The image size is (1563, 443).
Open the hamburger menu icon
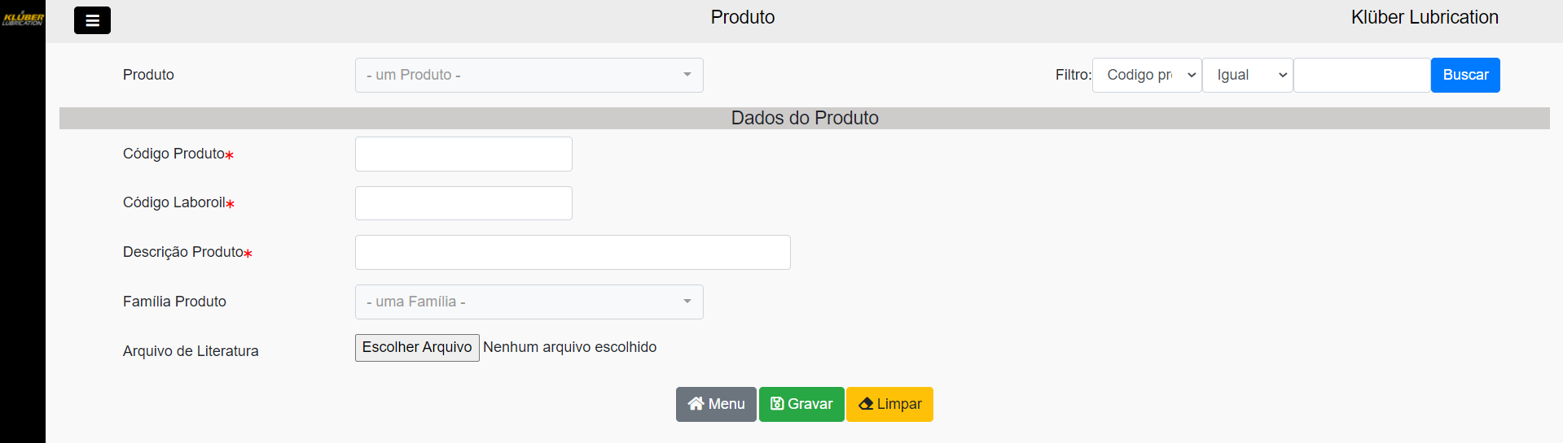point(92,20)
